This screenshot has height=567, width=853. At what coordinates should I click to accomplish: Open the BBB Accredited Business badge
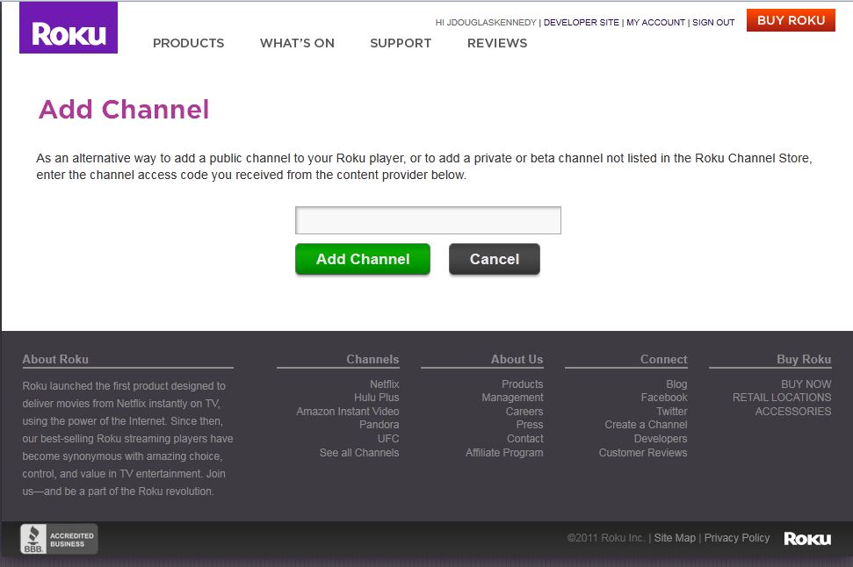pyautogui.click(x=59, y=539)
